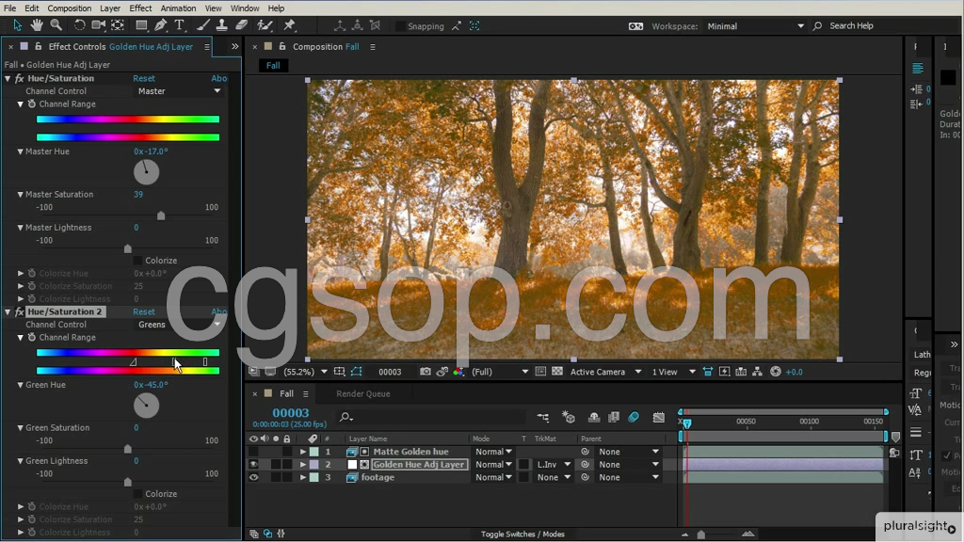The height and width of the screenshot is (542, 964).
Task: Enable the Snapping checkbox
Action: 400,25
